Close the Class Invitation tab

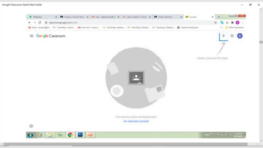coord(150,17)
